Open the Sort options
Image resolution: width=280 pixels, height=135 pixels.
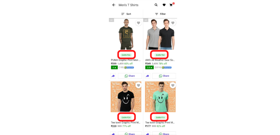[126, 14]
